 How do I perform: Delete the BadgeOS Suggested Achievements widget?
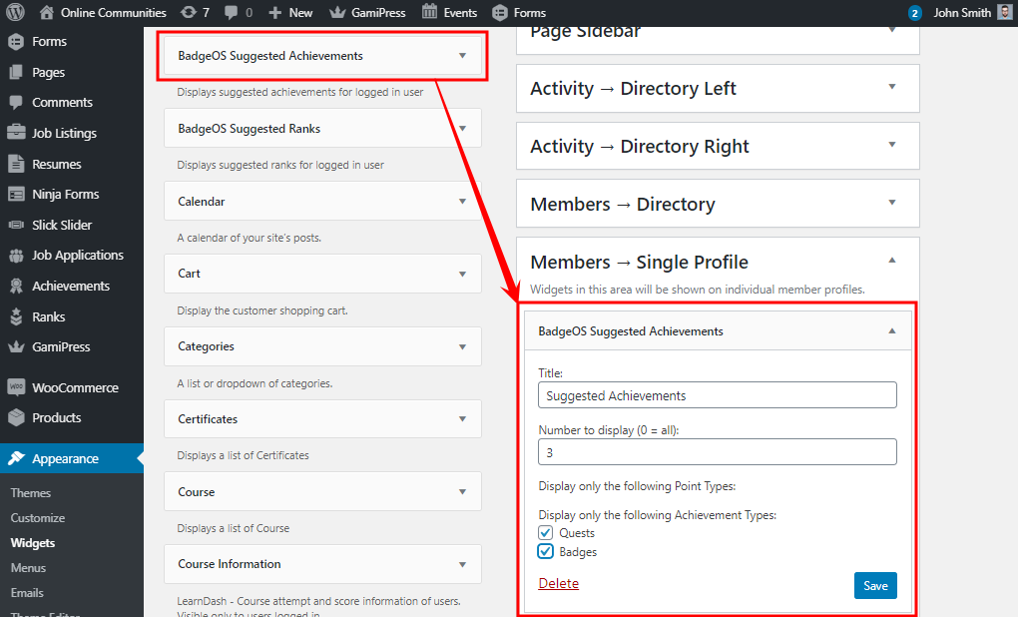pos(558,583)
